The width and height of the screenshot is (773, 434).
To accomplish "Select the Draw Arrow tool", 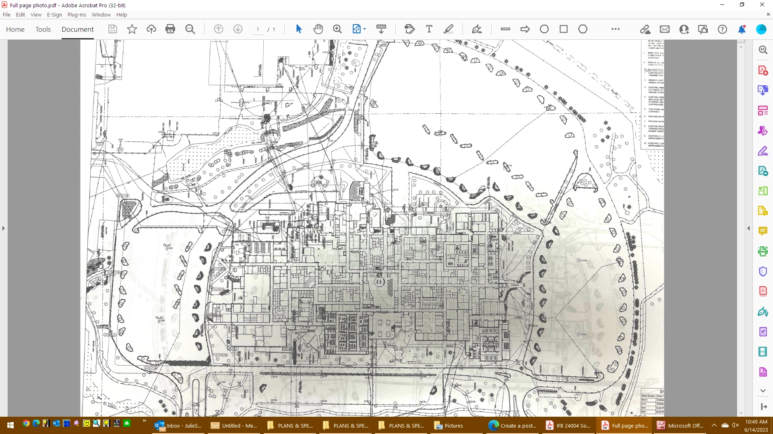I will point(525,29).
